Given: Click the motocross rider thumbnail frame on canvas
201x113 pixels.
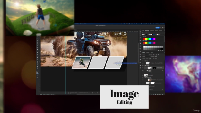Looking at the screenshot, I should coord(82,63).
